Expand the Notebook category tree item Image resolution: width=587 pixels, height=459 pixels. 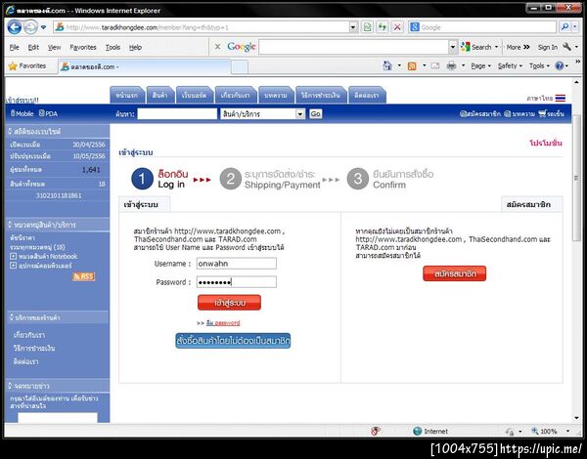coord(13,256)
